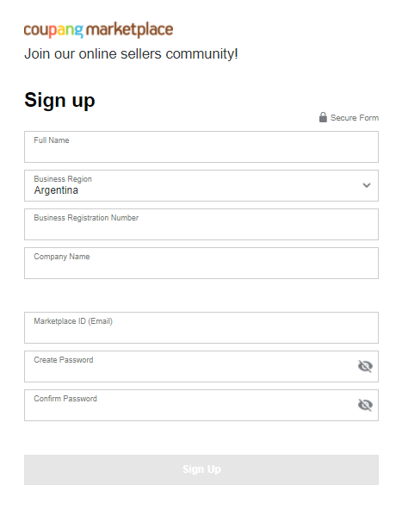Click into the Marketplace ID (Email) field
402x528 pixels.
tap(201, 327)
